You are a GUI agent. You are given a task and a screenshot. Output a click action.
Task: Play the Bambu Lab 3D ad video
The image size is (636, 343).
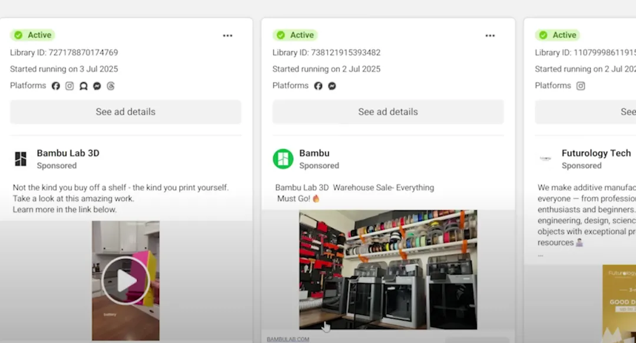pyautogui.click(x=126, y=281)
